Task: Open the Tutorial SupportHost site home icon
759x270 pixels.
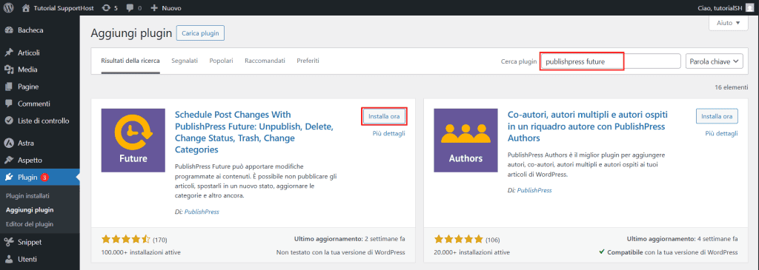Action: point(26,7)
